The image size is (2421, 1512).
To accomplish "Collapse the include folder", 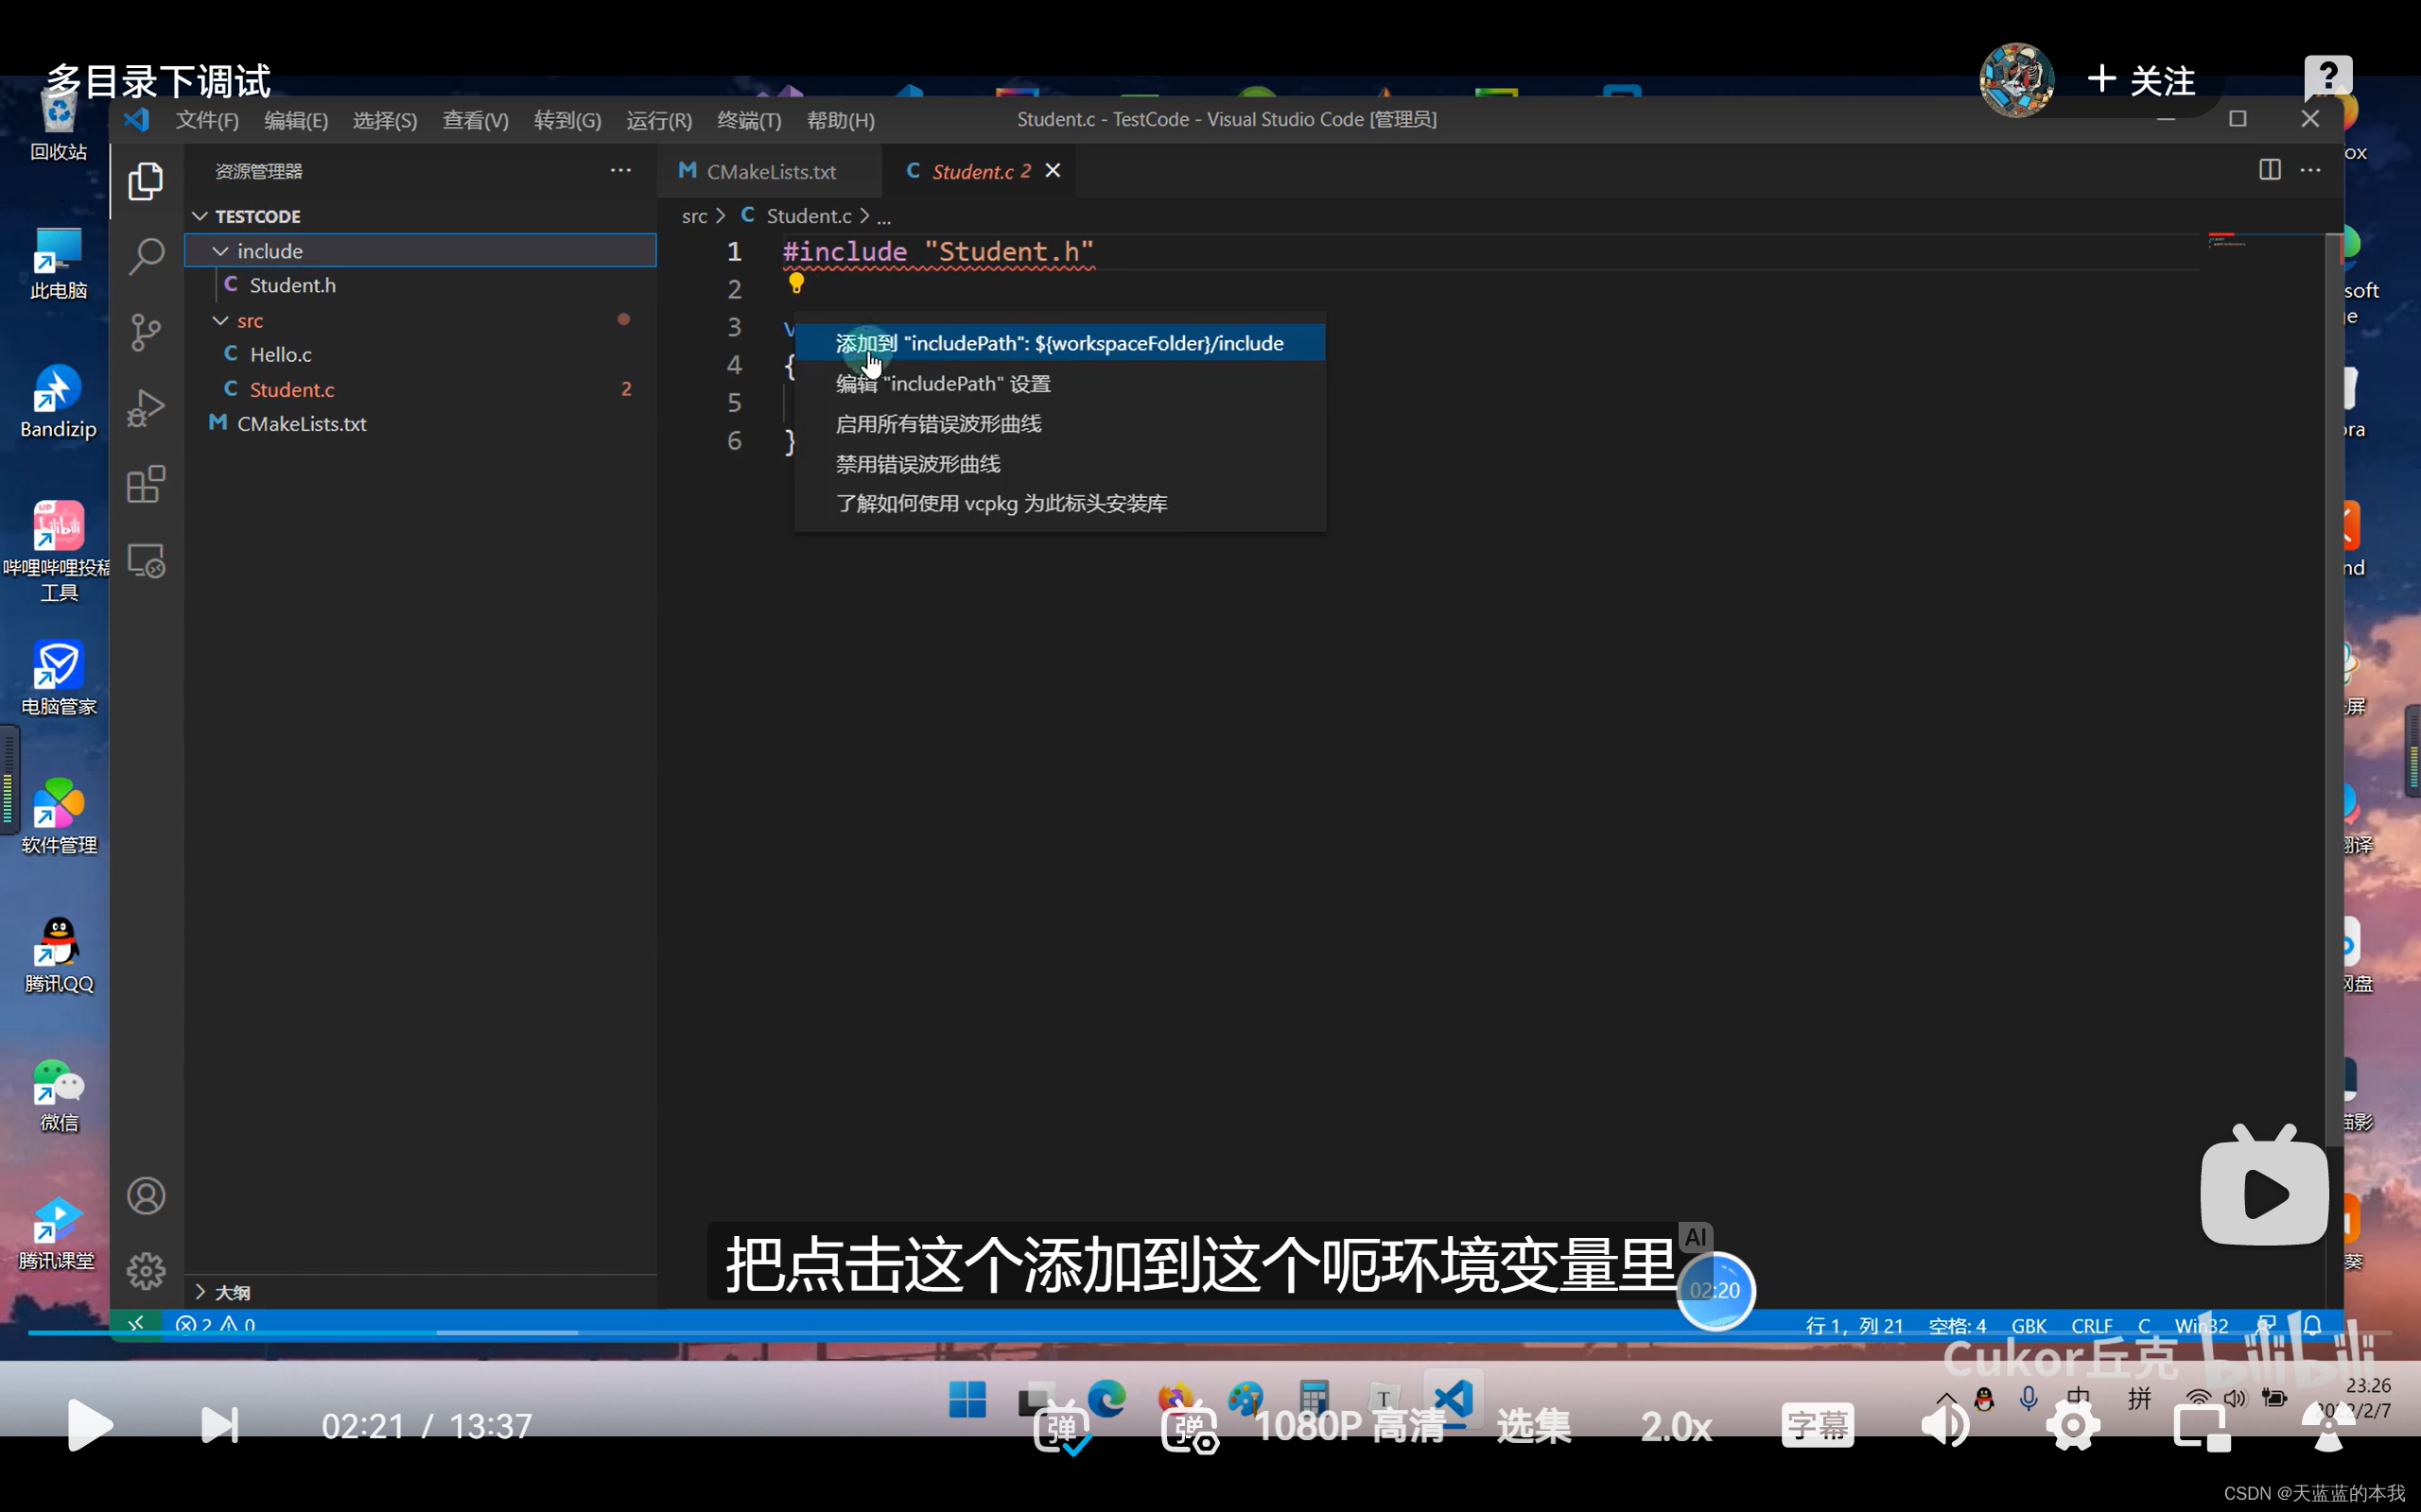I will 221,251.
